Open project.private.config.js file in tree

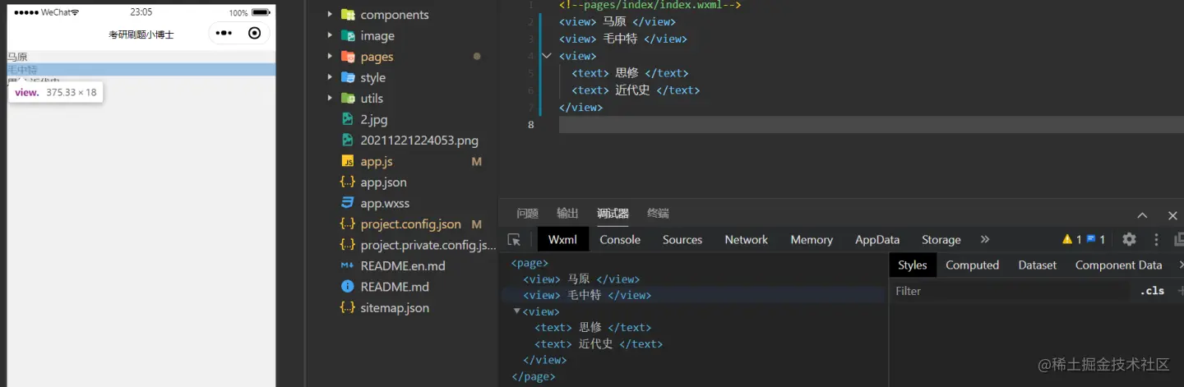428,245
